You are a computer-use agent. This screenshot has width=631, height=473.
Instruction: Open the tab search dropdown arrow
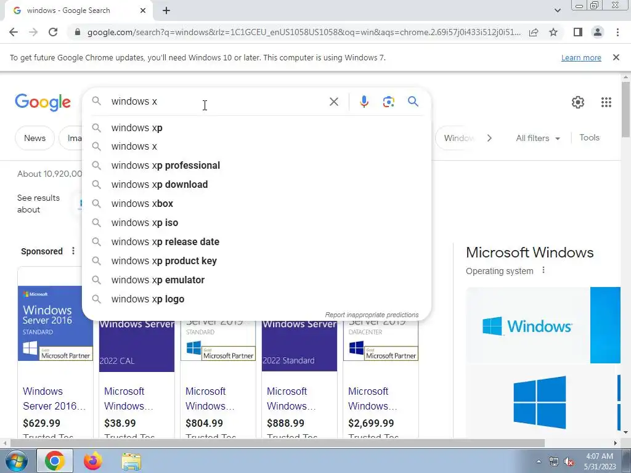557,11
